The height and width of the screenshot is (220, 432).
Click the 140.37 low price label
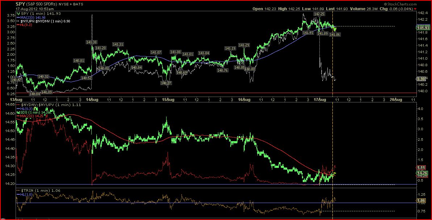coord(167,83)
